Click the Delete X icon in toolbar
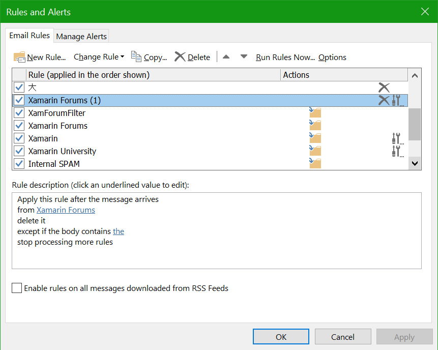The height and width of the screenshot is (350, 438). click(180, 56)
